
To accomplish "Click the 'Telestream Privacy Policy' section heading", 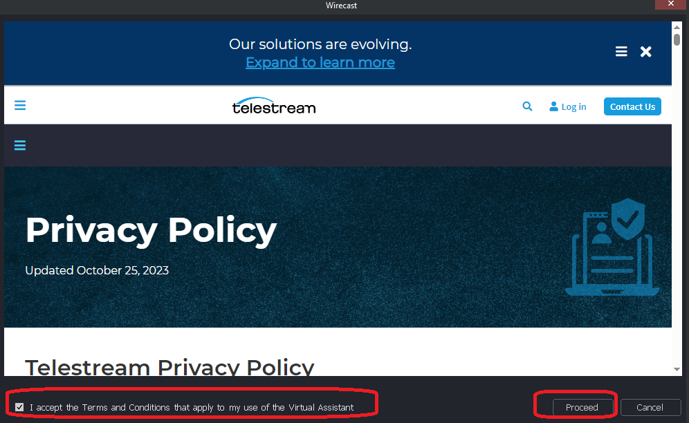I will point(169,367).
